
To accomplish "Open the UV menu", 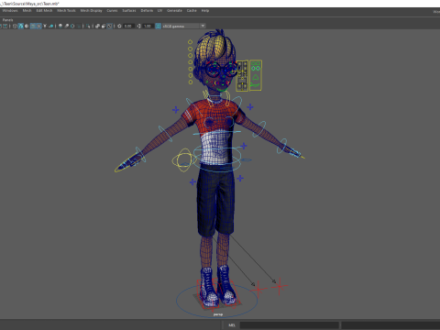I will point(159,11).
